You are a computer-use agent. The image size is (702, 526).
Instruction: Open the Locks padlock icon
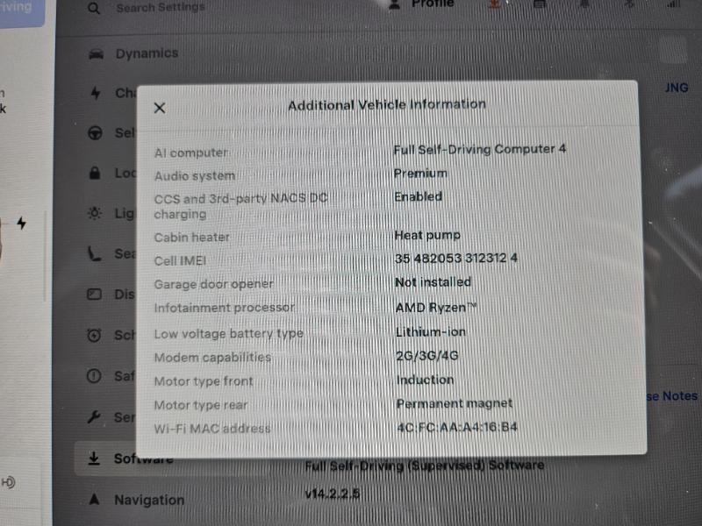click(x=95, y=173)
